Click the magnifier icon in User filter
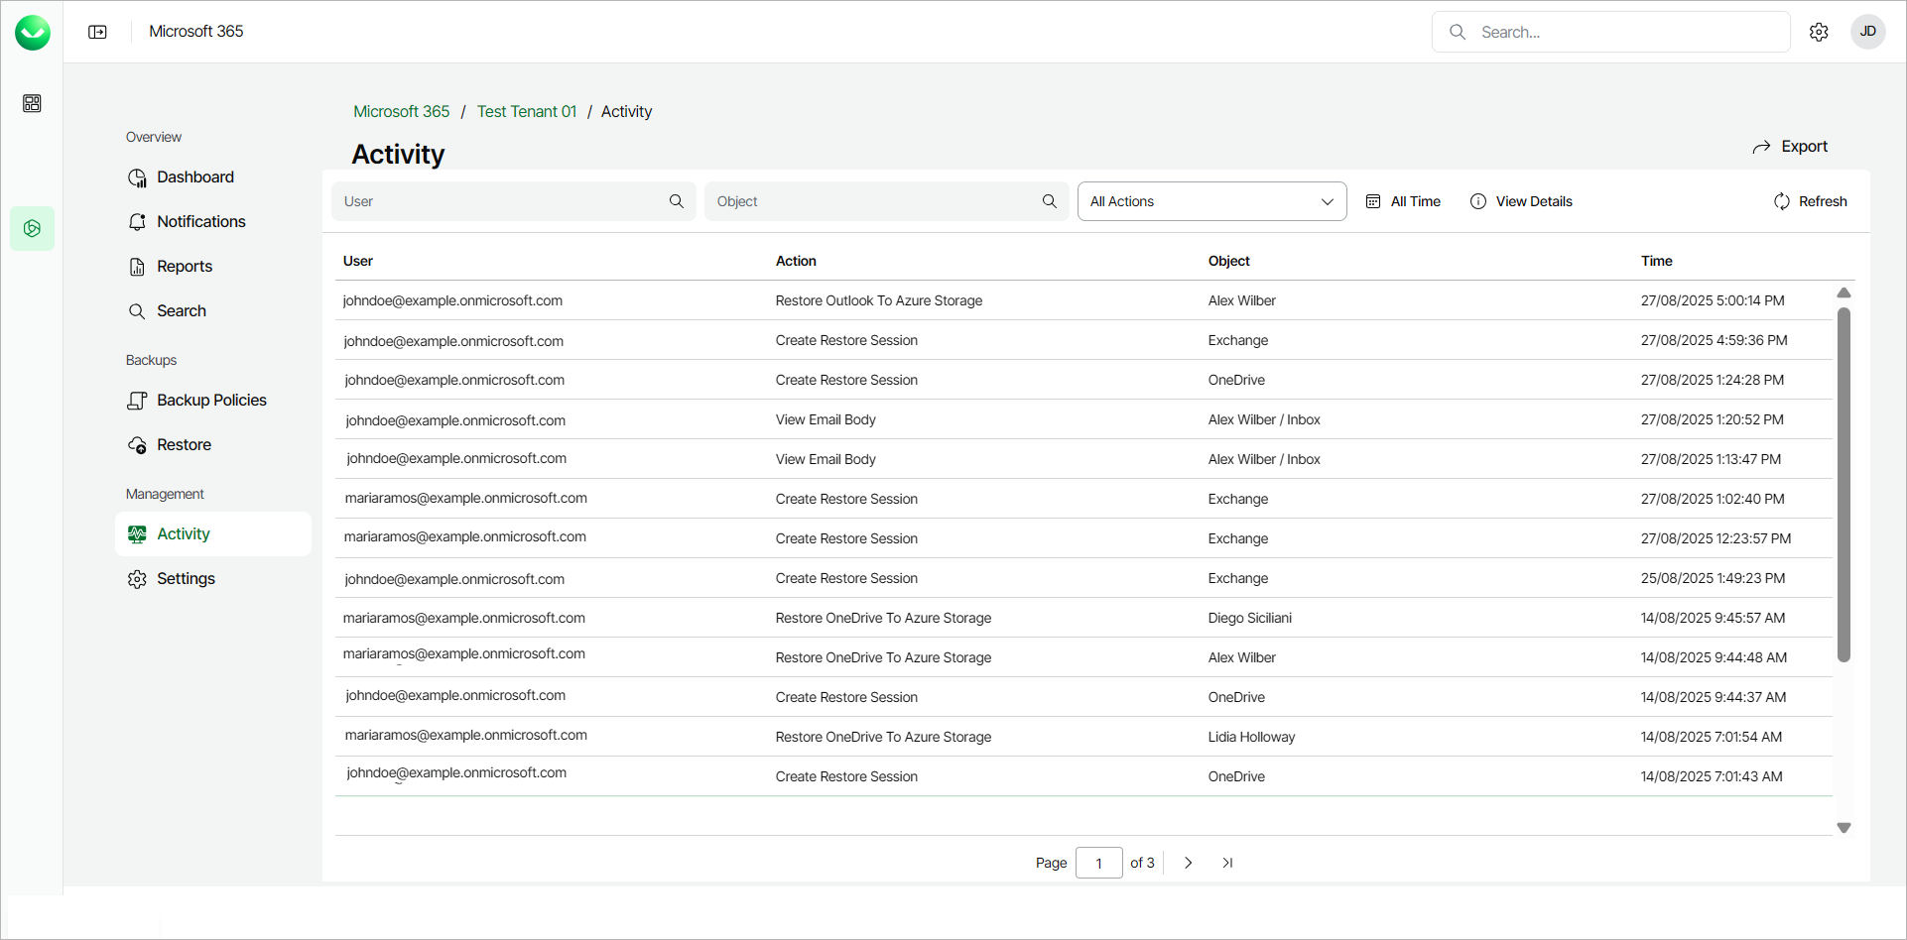 coord(677,201)
